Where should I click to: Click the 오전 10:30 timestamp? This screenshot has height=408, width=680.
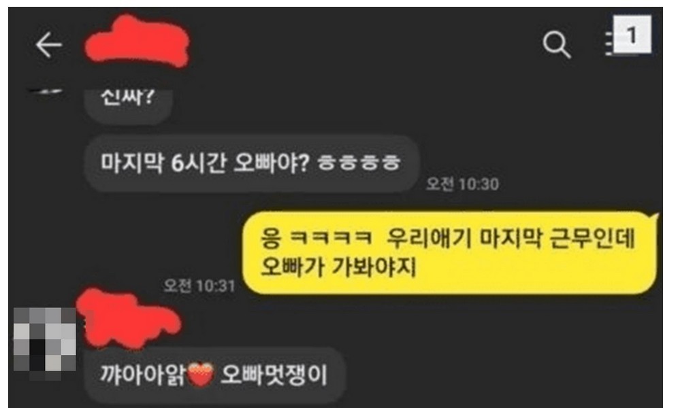pyautogui.click(x=462, y=184)
